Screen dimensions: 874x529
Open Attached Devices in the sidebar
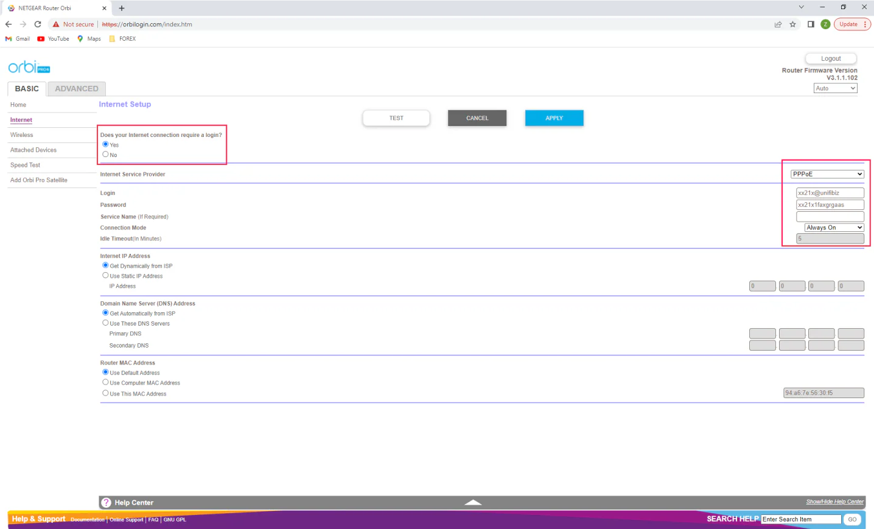pos(33,150)
